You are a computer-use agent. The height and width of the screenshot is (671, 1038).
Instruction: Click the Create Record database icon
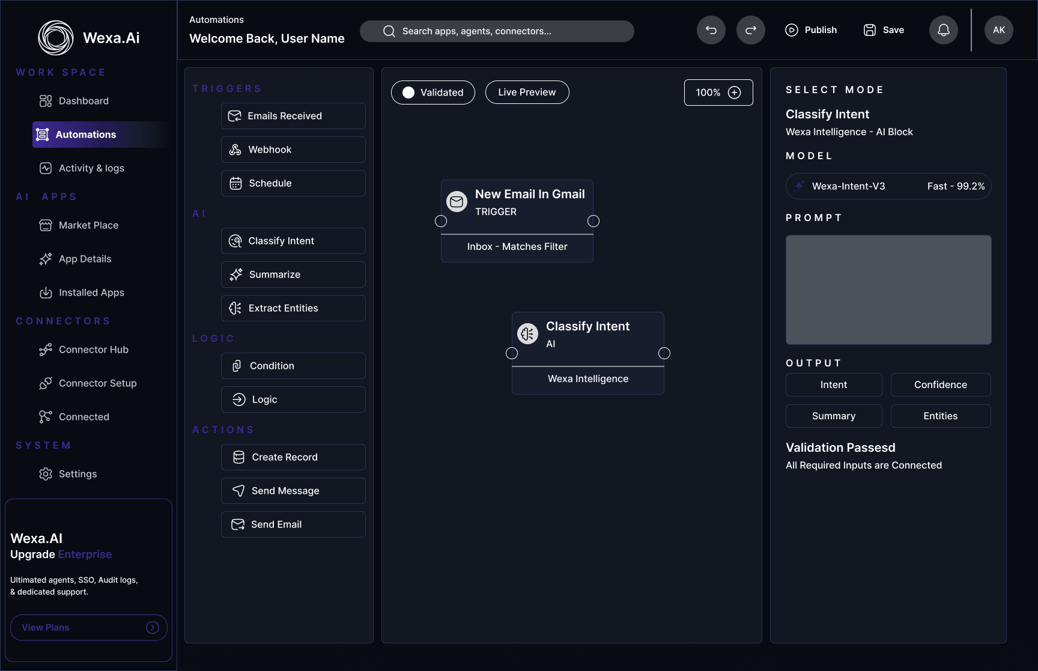(x=238, y=457)
